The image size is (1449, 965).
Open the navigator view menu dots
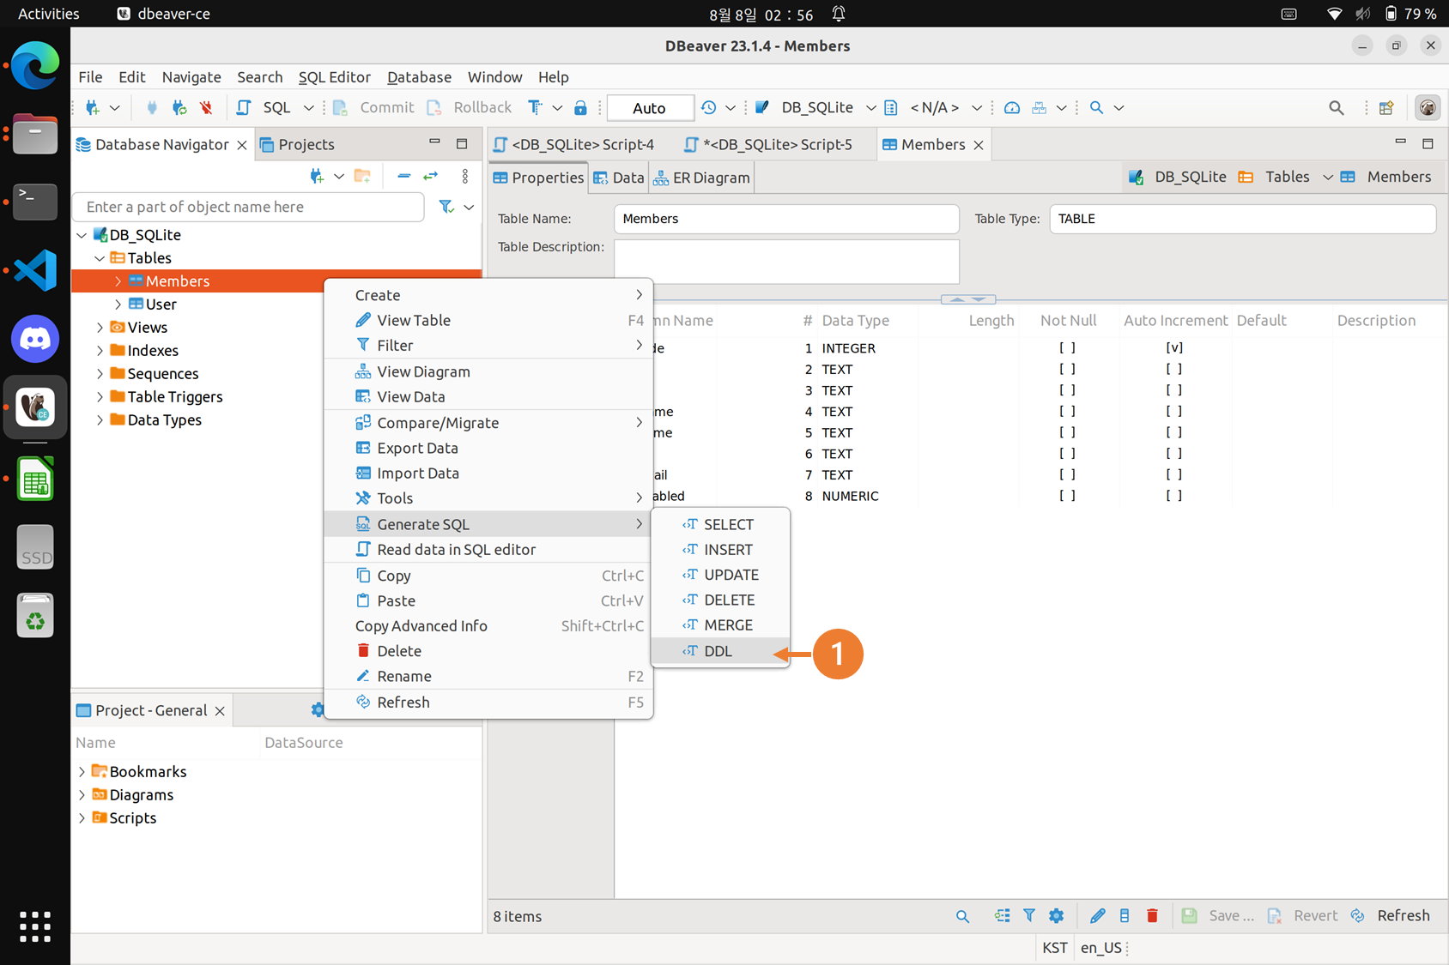click(x=465, y=176)
